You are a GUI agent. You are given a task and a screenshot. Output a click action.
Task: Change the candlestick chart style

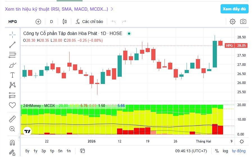coord(65,22)
